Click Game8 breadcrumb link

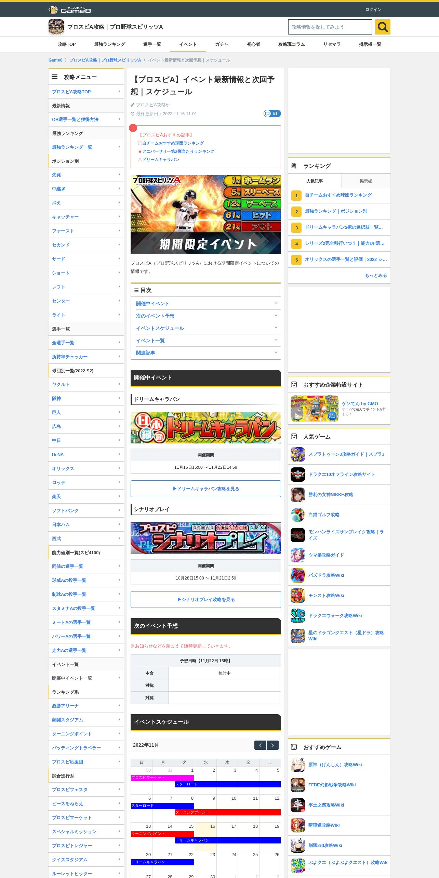pyautogui.click(x=55, y=60)
